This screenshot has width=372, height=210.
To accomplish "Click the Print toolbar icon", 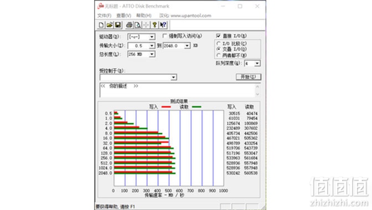I will coord(130,25).
